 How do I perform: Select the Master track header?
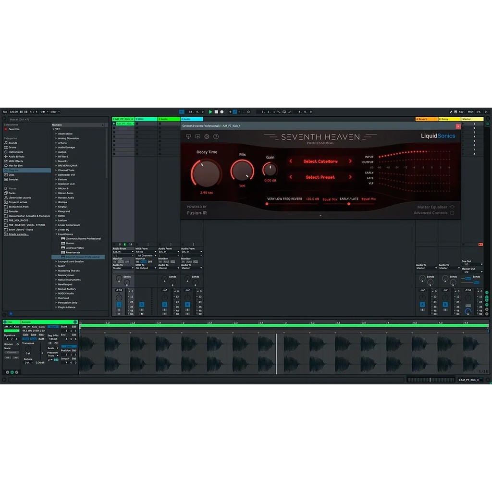pos(472,119)
